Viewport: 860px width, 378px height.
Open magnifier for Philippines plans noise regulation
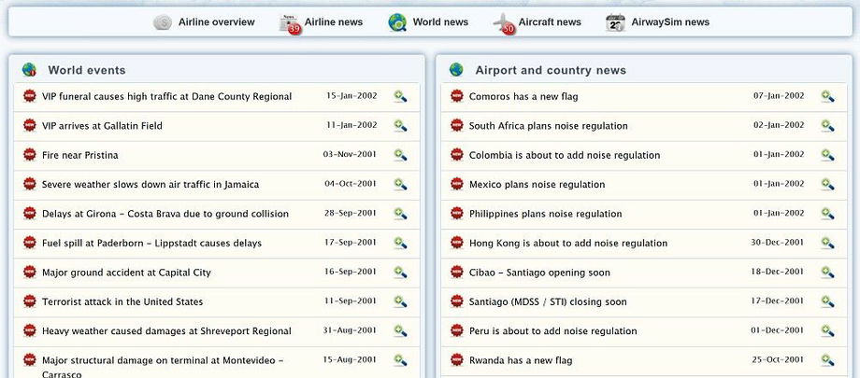point(827,214)
